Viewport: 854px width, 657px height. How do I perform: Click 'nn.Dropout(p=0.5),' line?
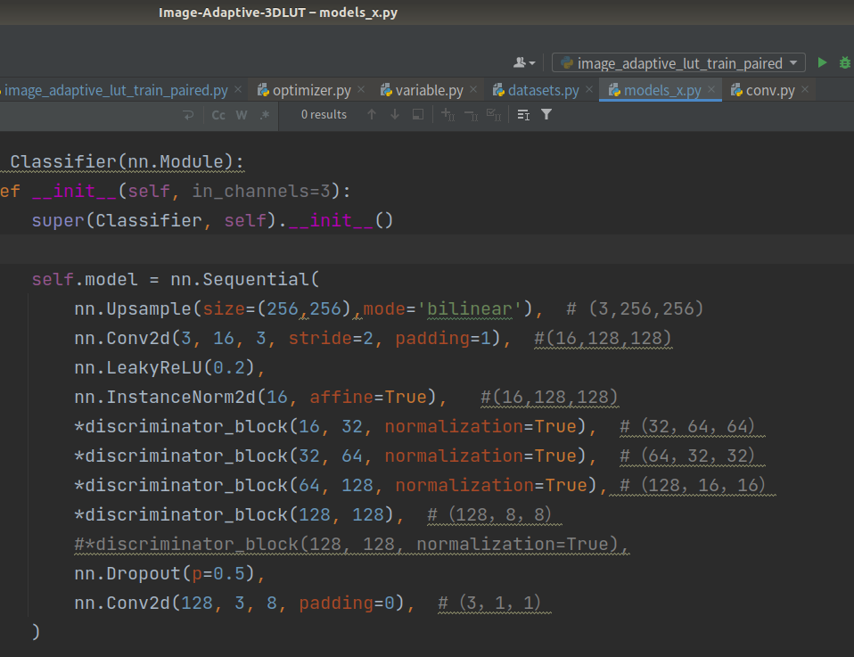click(169, 574)
